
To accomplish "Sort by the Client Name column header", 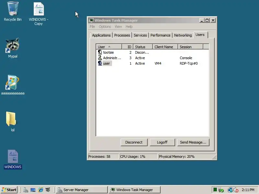I will pos(165,47).
